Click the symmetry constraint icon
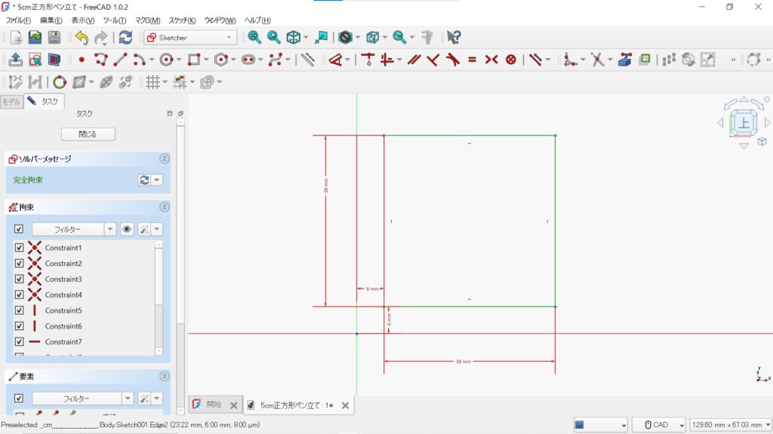Viewport: 773px width, 434px height. [491, 60]
